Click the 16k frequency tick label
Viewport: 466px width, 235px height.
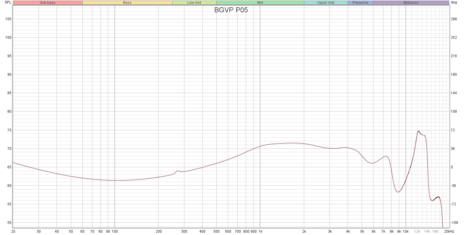point(435,231)
